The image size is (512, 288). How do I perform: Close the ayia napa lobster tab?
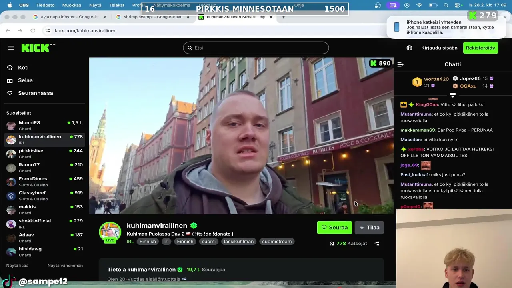[105, 17]
